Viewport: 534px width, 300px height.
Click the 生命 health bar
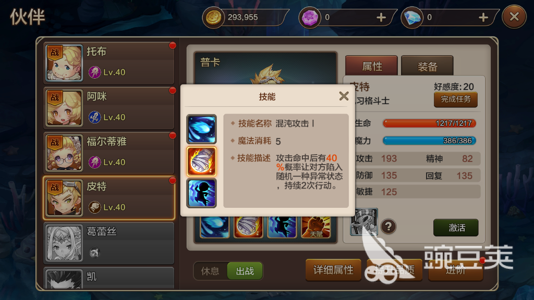coord(429,123)
